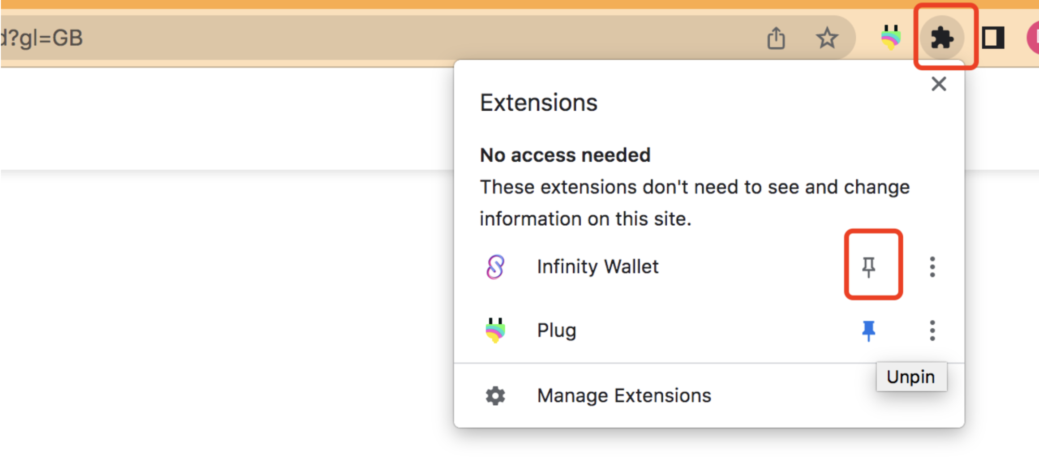The width and height of the screenshot is (1039, 472).
Task: Open Manage Extensions
Action: [624, 396]
